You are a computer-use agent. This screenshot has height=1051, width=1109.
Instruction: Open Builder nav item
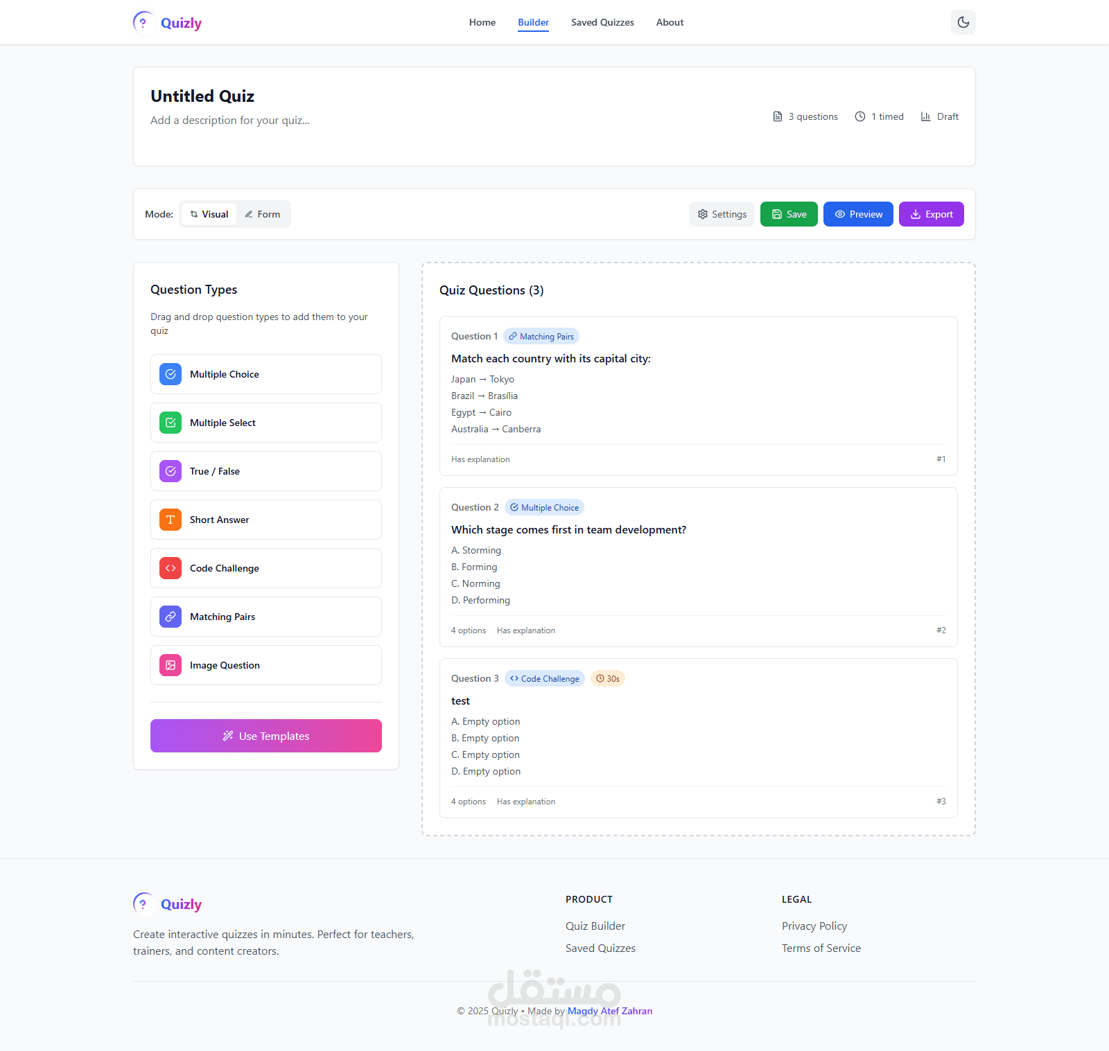534,22
